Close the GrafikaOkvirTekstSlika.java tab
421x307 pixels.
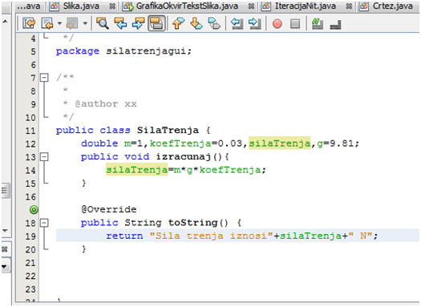251,6
